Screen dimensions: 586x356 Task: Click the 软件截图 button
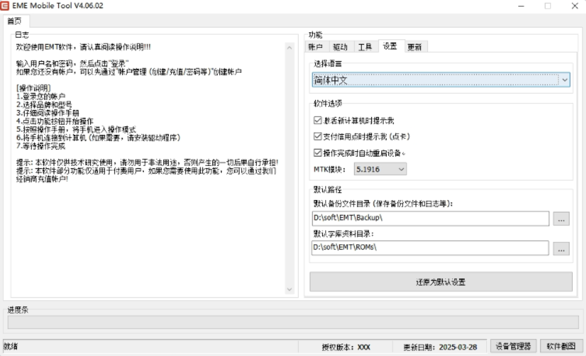click(x=561, y=346)
